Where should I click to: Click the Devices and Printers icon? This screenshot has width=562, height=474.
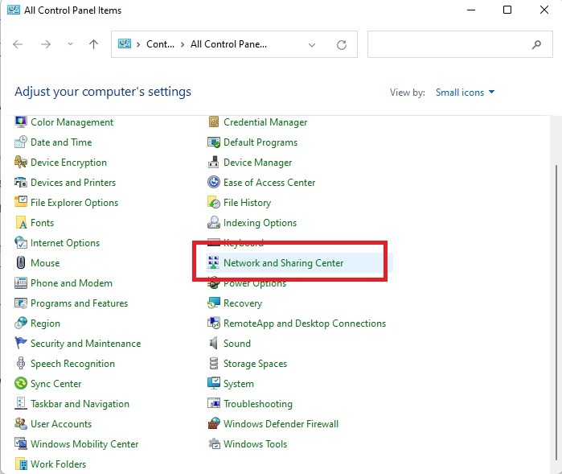pyautogui.click(x=21, y=183)
